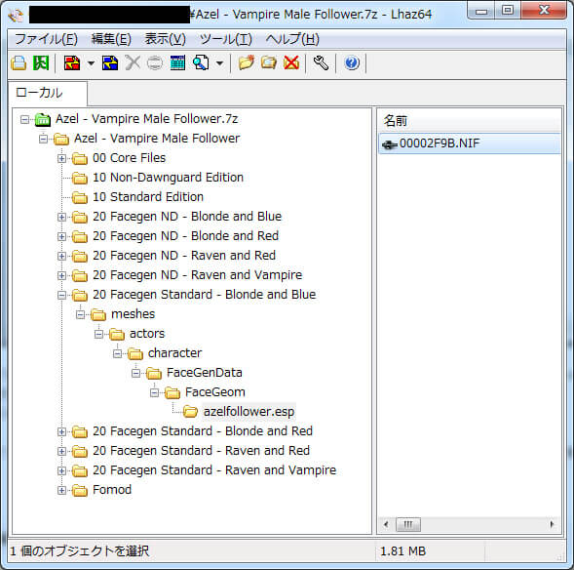Open dropdown arrow beside extract icon
The image size is (574, 570).
[x=91, y=63]
